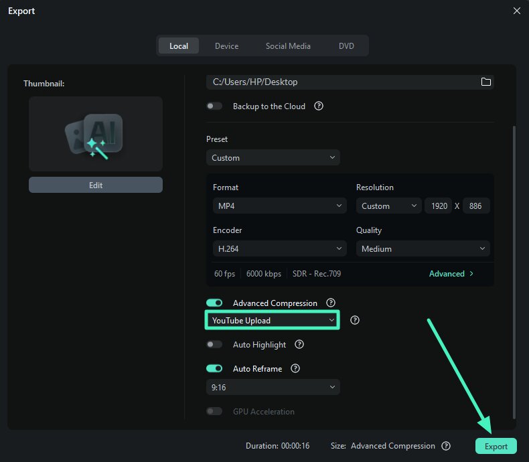Viewport: 529px width, 462px height.
Task: Start export with the Export button
Action: (x=496, y=446)
